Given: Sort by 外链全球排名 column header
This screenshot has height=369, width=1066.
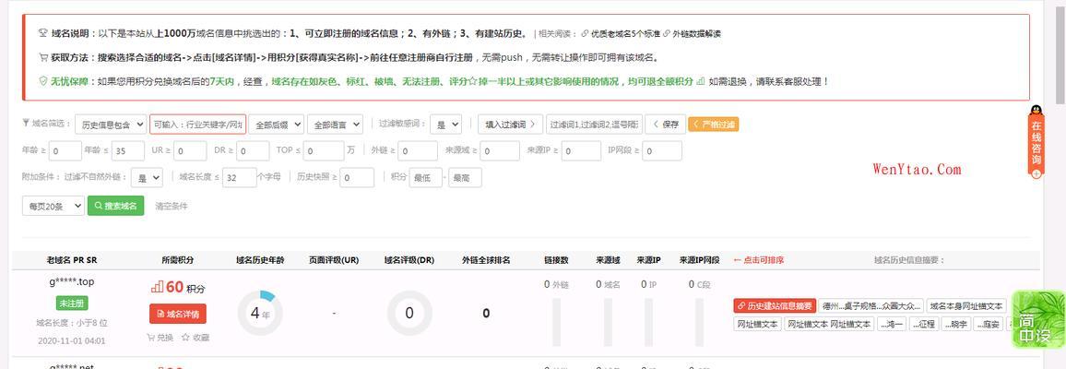Looking at the screenshot, I should pos(486,260).
